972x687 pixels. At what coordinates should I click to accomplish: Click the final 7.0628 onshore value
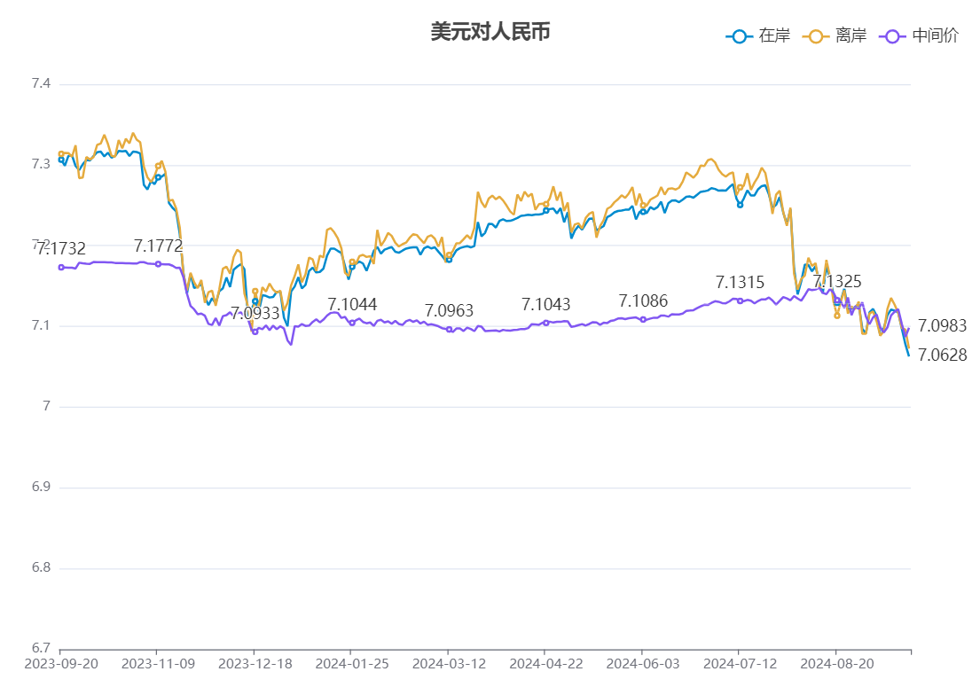[942, 355]
